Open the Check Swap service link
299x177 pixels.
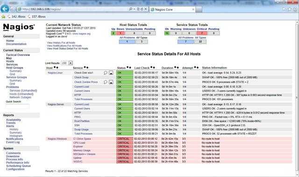pos(81,77)
